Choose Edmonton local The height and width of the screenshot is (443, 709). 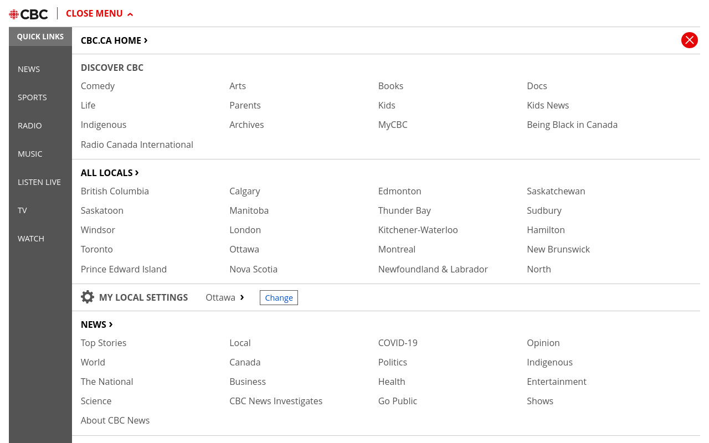[399, 191]
